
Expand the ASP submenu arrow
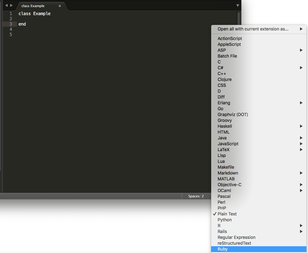coord(301,50)
